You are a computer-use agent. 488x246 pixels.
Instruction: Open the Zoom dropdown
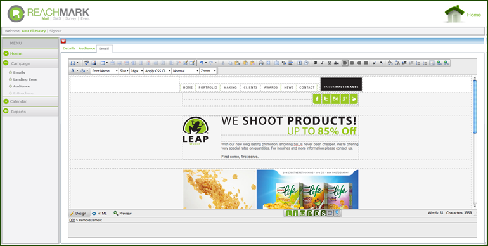(x=209, y=70)
